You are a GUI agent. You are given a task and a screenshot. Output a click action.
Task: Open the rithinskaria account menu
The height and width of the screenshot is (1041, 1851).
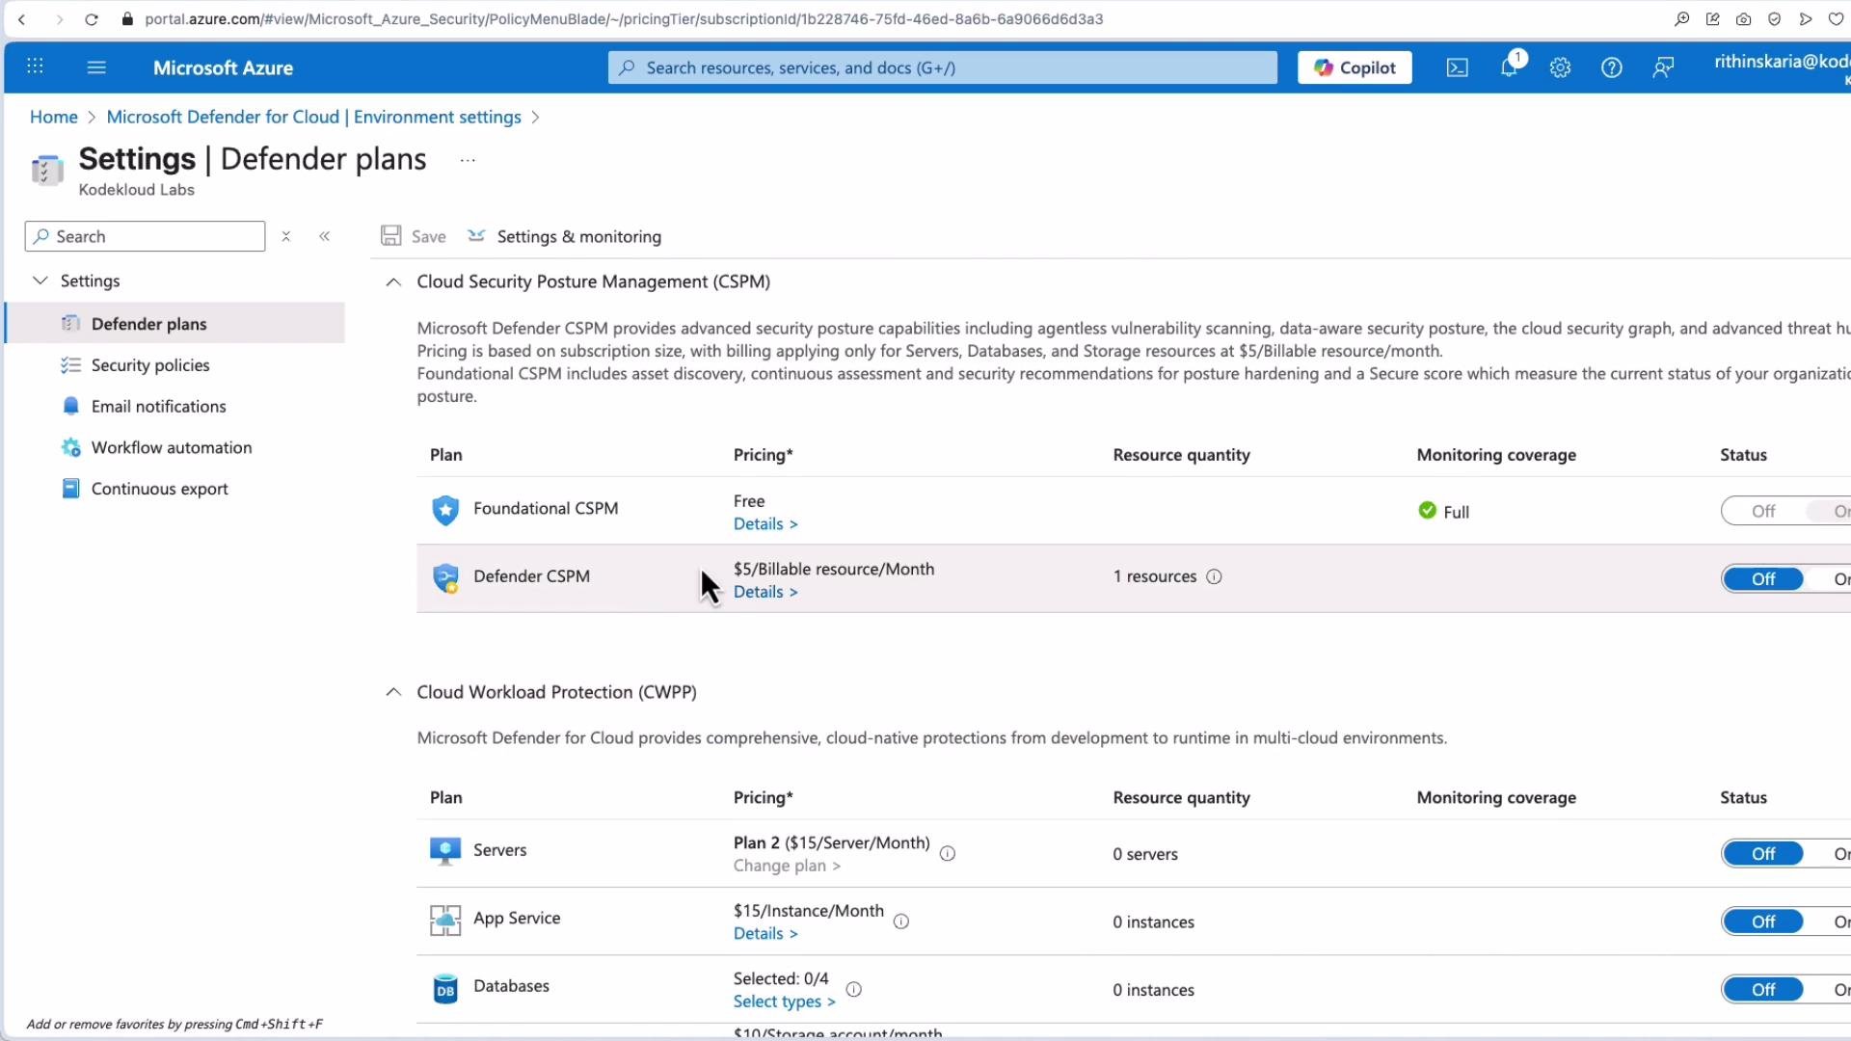(1782, 67)
